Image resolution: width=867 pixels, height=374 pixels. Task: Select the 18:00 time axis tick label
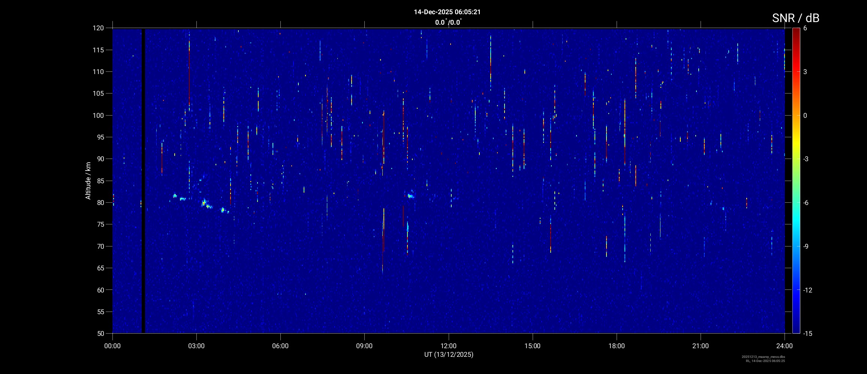pos(616,346)
